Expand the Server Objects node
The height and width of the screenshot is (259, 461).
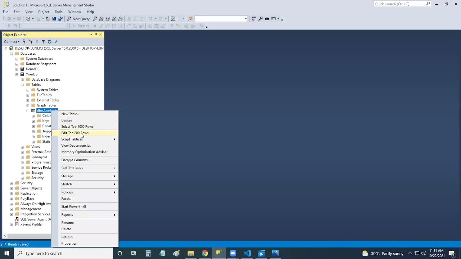(12, 188)
